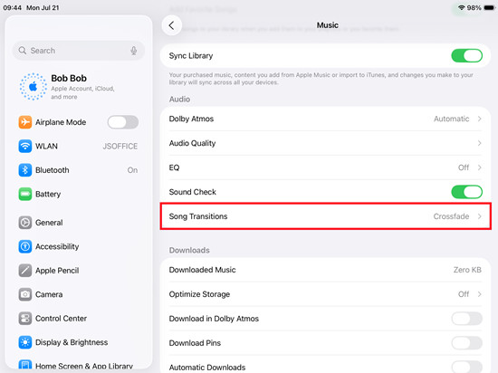Image resolution: width=498 pixels, height=373 pixels.
Task: Tap the Bluetooth On status
Action: [132, 170]
